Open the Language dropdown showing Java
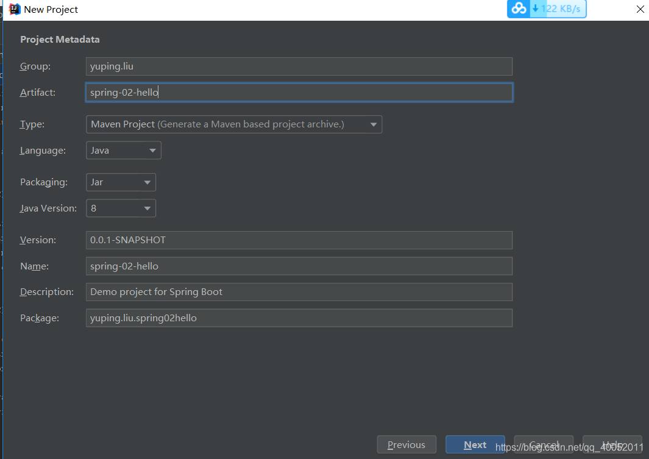 pos(123,150)
